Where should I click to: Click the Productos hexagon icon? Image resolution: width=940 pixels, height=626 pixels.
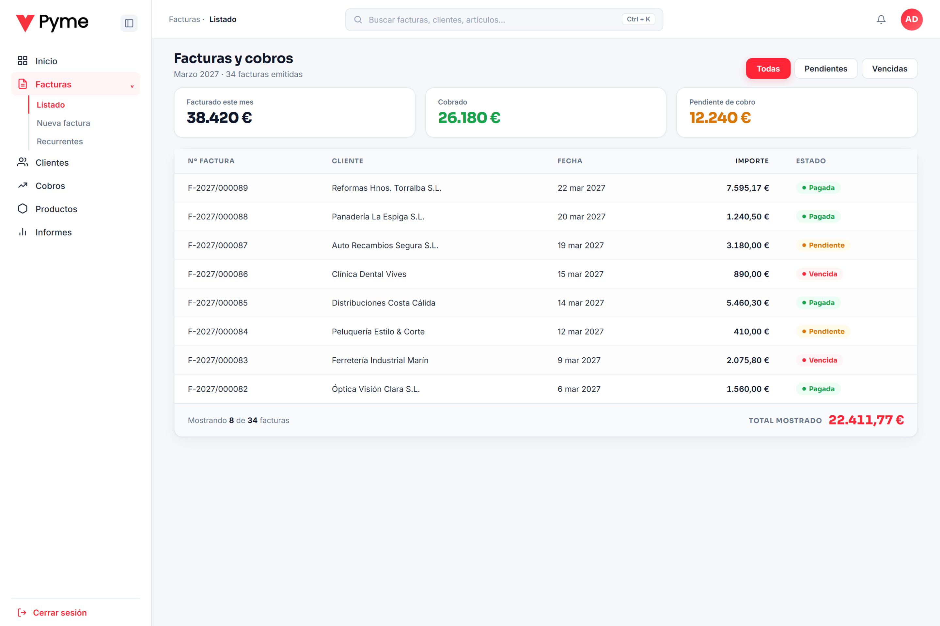[x=23, y=208]
